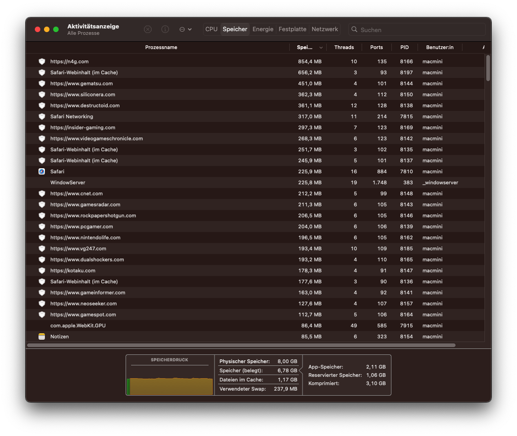Image resolution: width=517 pixels, height=436 pixels.
Task: Click the 49 threads value for WebKit.GPU
Action: pyautogui.click(x=354, y=326)
